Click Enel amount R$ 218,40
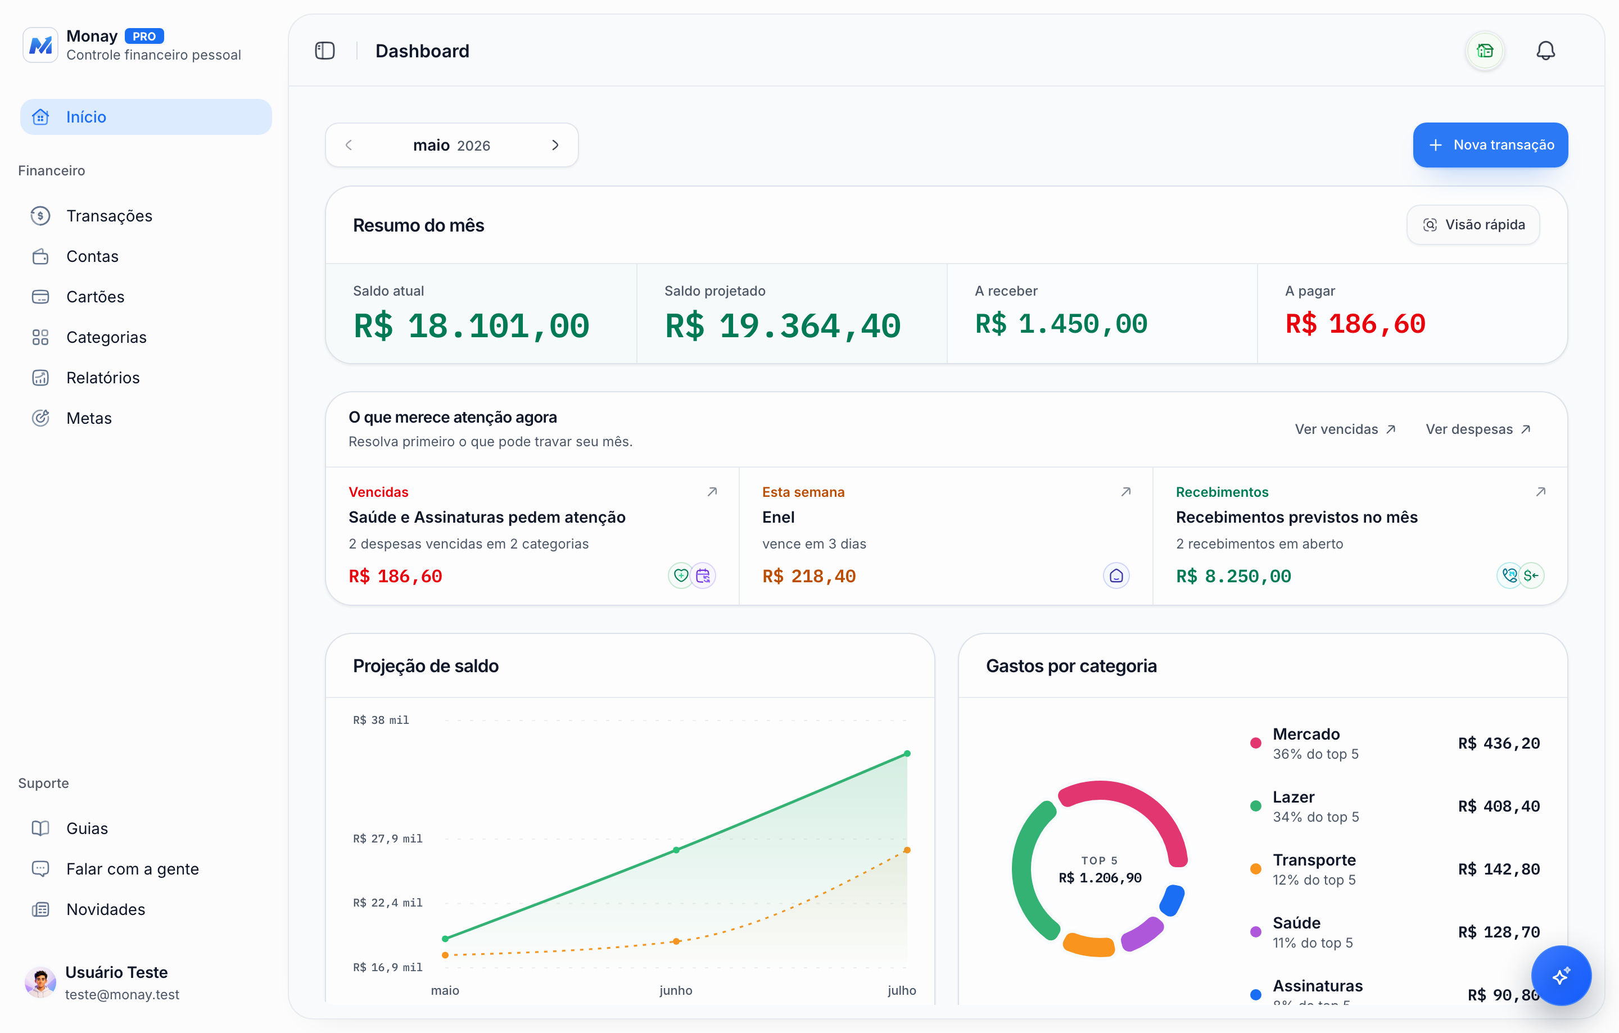1619x1033 pixels. point(809,576)
